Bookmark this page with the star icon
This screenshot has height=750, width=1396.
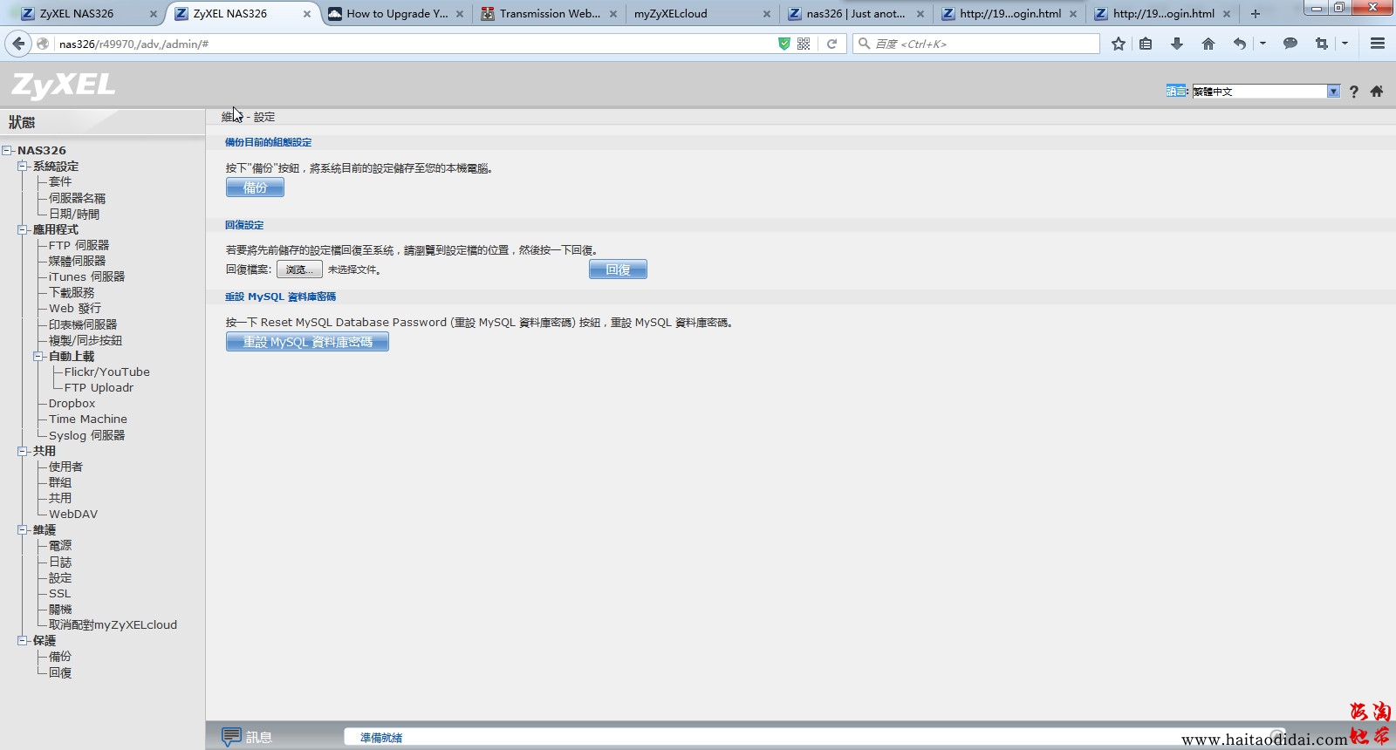pyautogui.click(x=1119, y=44)
